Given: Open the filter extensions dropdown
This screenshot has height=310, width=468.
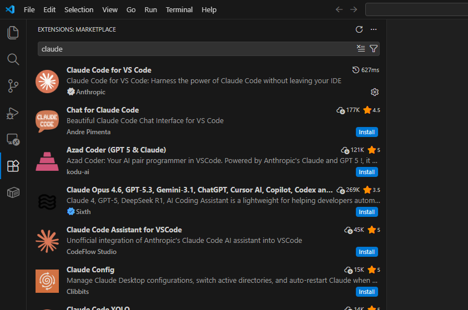Looking at the screenshot, I should point(374,49).
